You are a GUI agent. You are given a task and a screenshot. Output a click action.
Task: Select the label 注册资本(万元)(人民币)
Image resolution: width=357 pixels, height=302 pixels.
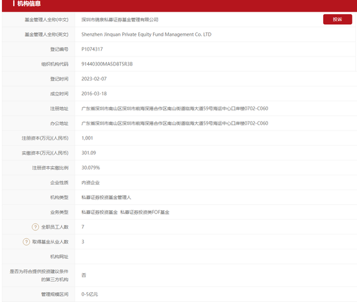point(45,138)
